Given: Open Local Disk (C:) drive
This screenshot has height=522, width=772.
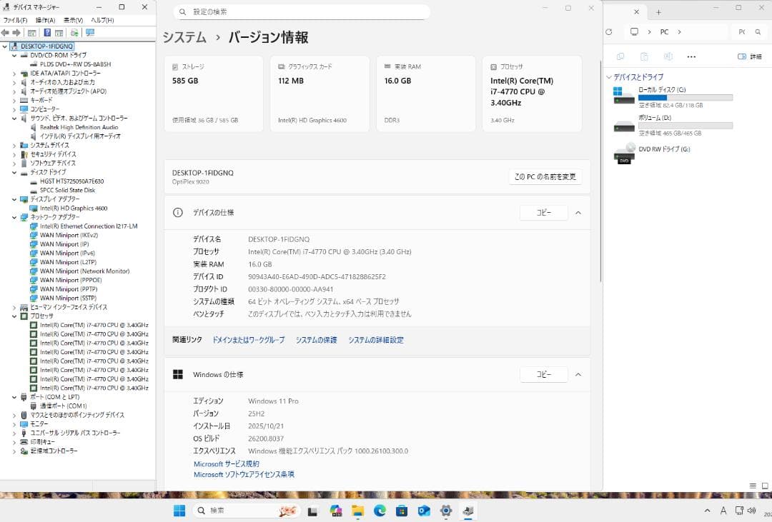Looking at the screenshot, I should point(673,96).
